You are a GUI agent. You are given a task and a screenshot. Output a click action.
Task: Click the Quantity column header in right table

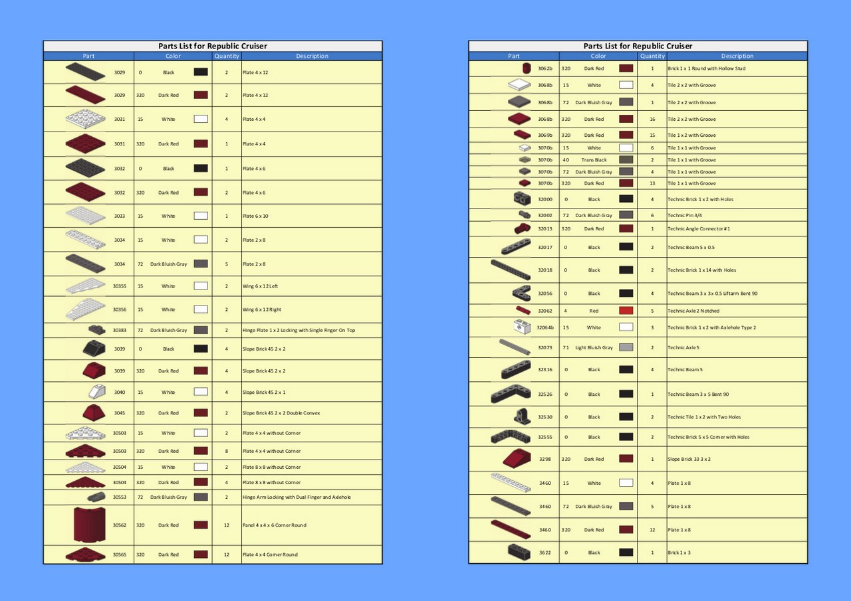(x=652, y=56)
